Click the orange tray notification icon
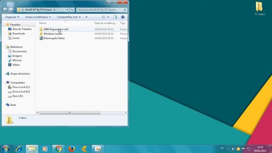 click(x=238, y=149)
